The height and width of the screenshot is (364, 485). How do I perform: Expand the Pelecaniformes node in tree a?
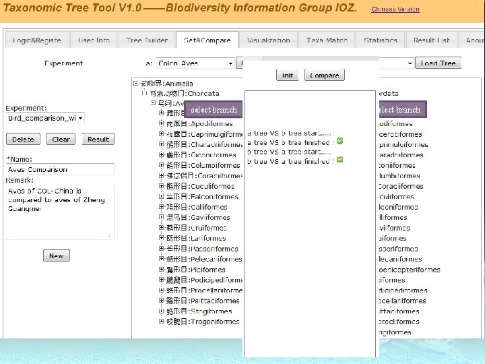(161, 259)
